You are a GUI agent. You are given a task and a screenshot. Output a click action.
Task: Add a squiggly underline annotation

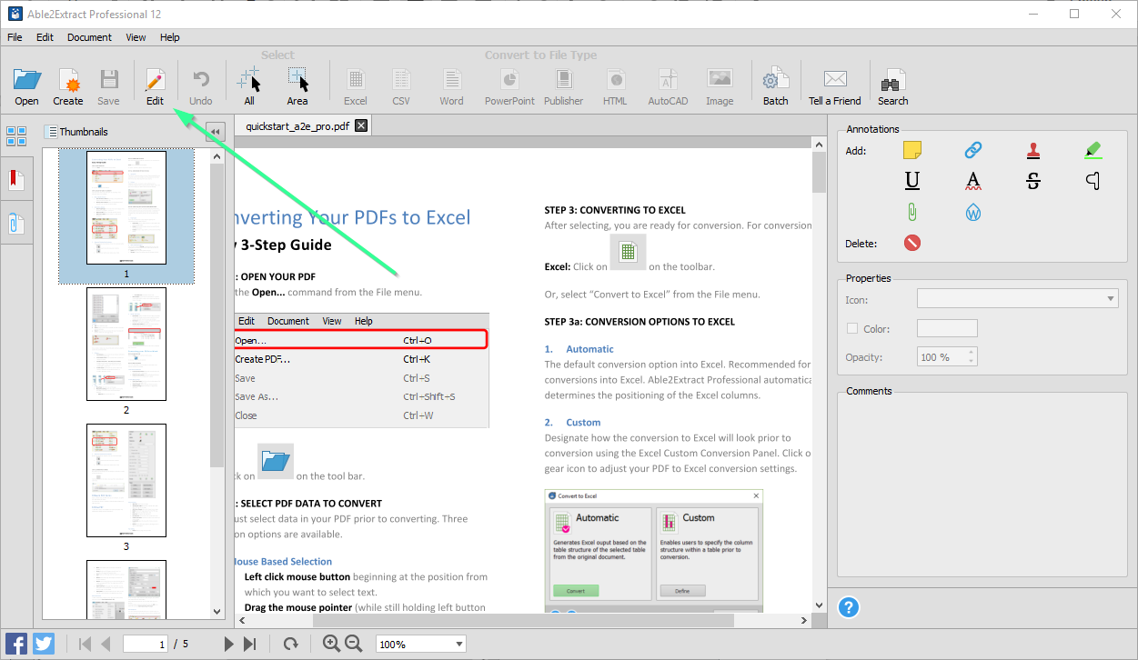973,181
